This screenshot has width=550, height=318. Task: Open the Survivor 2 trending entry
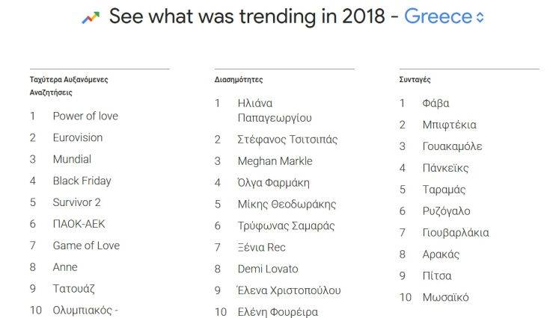[76, 202]
